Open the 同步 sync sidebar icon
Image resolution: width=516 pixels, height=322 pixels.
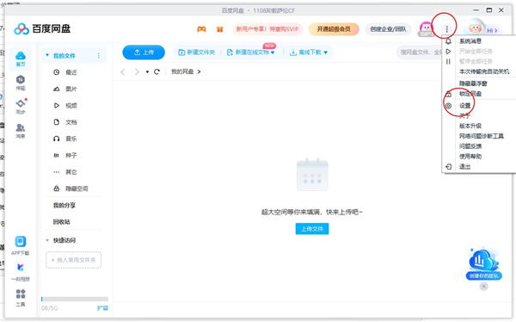pyautogui.click(x=21, y=107)
